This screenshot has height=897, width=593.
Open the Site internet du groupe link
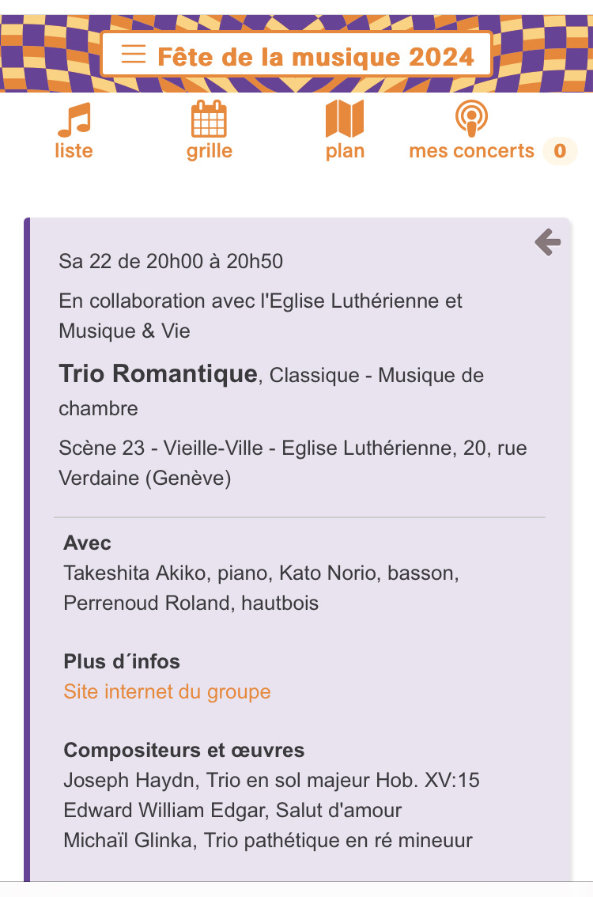pyautogui.click(x=167, y=691)
